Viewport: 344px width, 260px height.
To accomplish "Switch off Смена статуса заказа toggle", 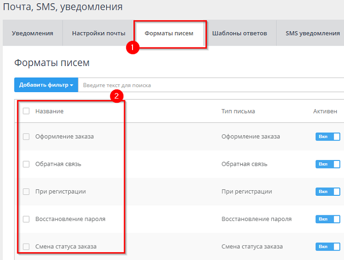I will coord(328,247).
